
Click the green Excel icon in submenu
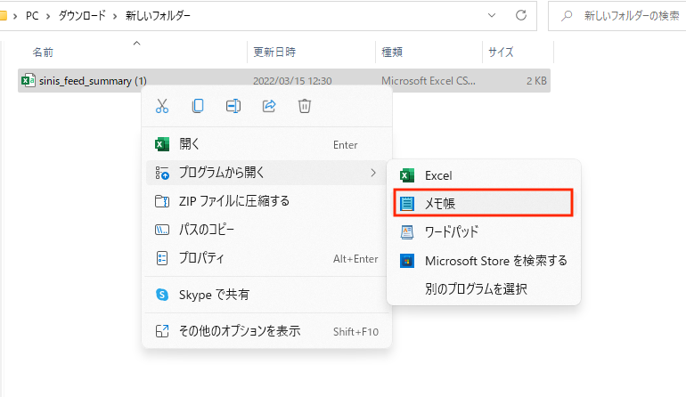[x=407, y=175]
